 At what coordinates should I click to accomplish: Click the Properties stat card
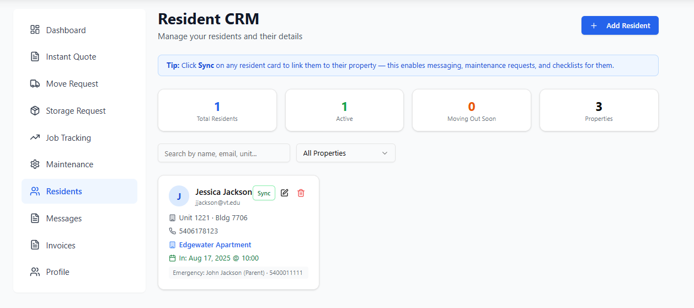point(599,110)
